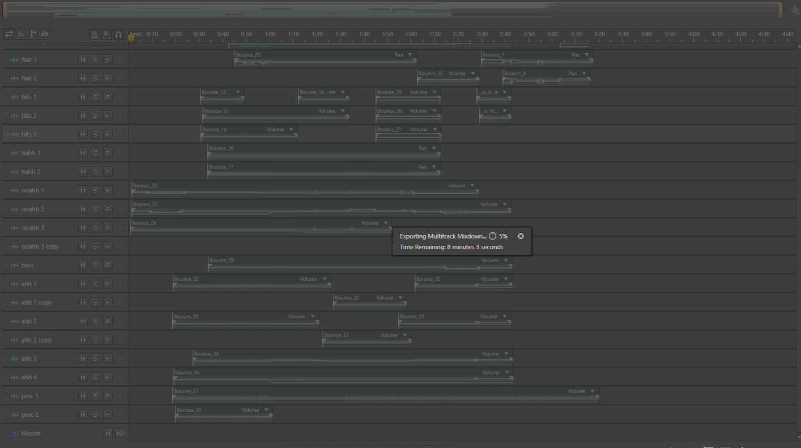Click the 2:00 mark on the timeline ruler
Image resolution: width=801 pixels, height=448 pixels.
(411, 35)
